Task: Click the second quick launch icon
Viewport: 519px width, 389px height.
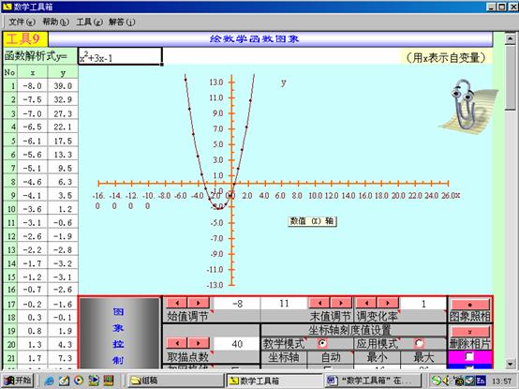Action: [x=65, y=381]
